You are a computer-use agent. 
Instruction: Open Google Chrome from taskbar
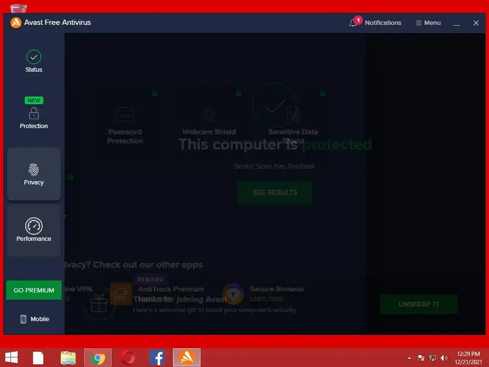[98, 357]
